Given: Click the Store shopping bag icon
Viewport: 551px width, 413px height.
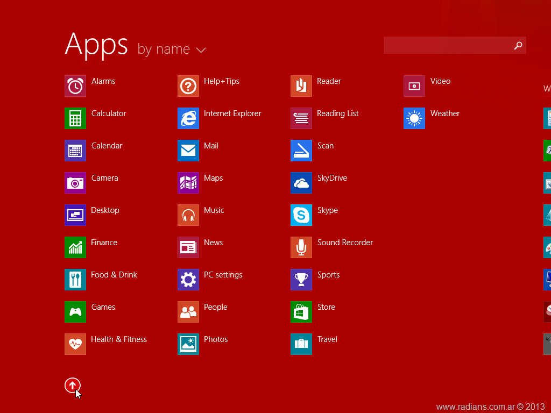Looking at the screenshot, I should 301,312.
